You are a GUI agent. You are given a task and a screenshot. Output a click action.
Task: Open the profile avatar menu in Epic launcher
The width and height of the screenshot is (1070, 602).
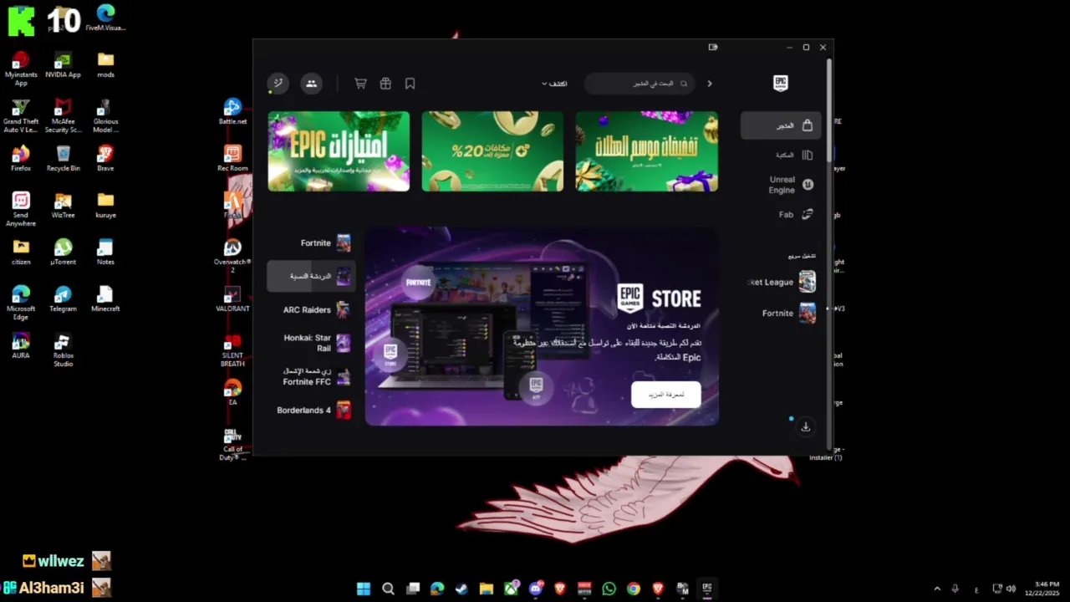pos(278,84)
